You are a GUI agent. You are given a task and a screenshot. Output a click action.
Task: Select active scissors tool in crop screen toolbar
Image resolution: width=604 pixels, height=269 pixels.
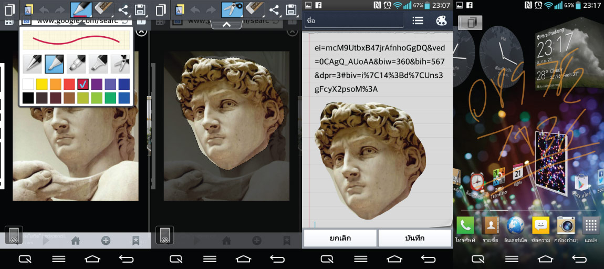[232, 9]
